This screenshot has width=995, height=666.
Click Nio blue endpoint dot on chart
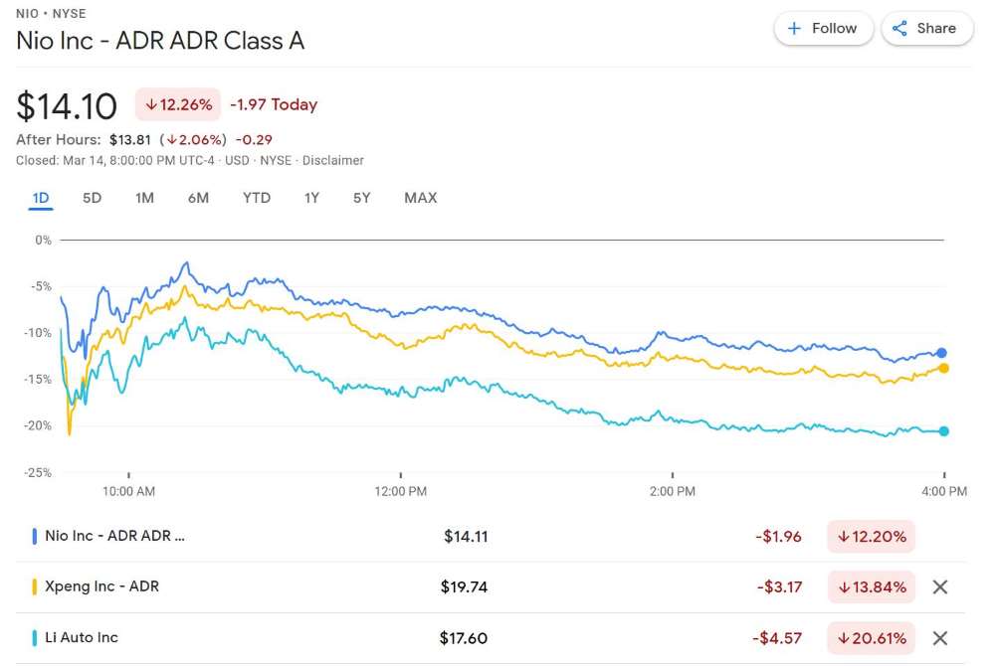[x=942, y=353]
